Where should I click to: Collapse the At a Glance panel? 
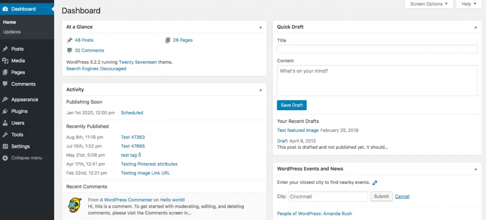260,27
